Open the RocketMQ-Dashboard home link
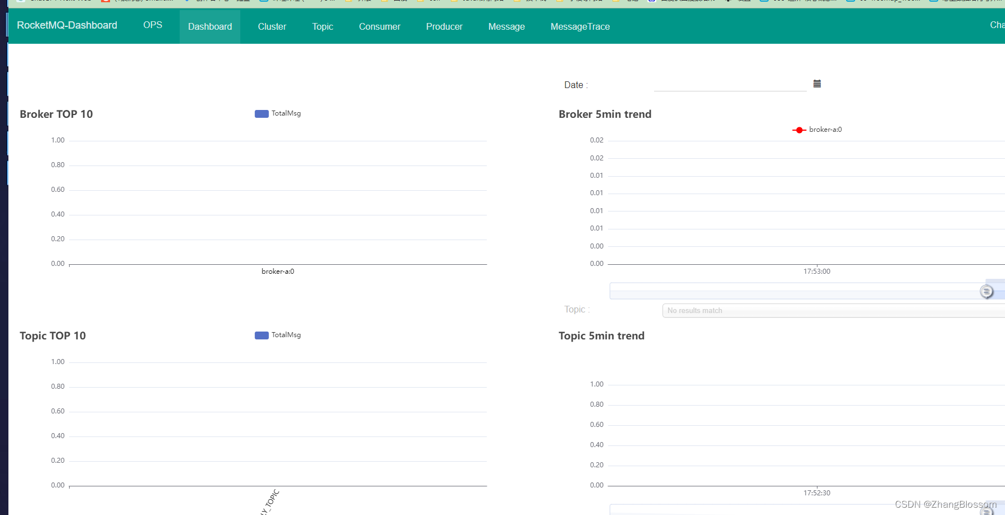The width and height of the screenshot is (1005, 515). 67,25
